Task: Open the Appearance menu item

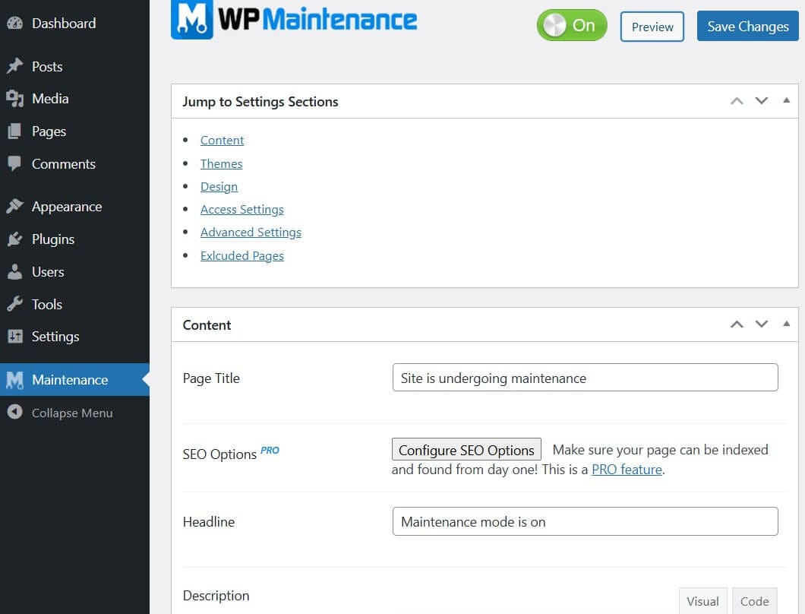Action: (67, 207)
